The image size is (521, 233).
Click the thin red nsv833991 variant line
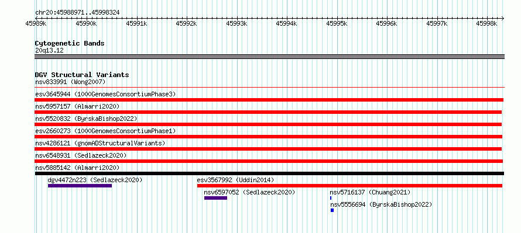(269, 88)
